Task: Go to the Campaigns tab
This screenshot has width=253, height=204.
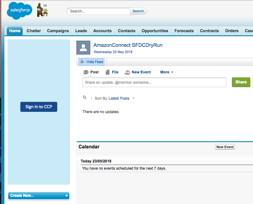Action: click(58, 31)
